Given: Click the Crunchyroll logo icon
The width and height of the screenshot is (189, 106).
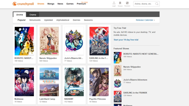Looking at the screenshot, I should click(x=14, y=4).
